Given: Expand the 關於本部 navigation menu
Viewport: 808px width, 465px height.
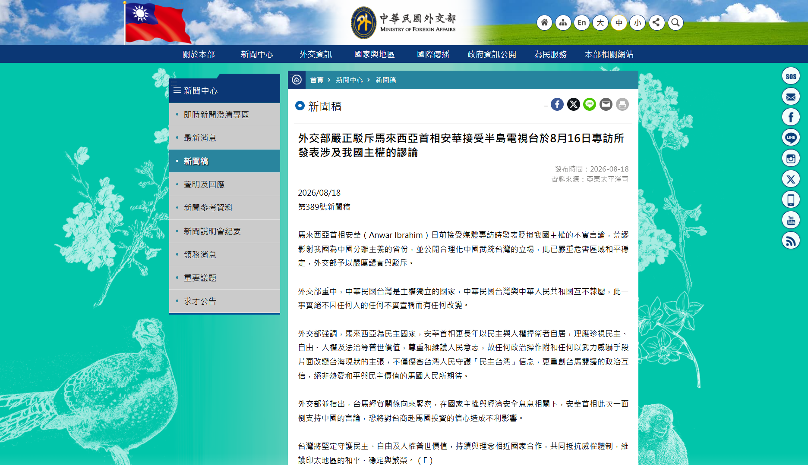Looking at the screenshot, I should [x=199, y=54].
